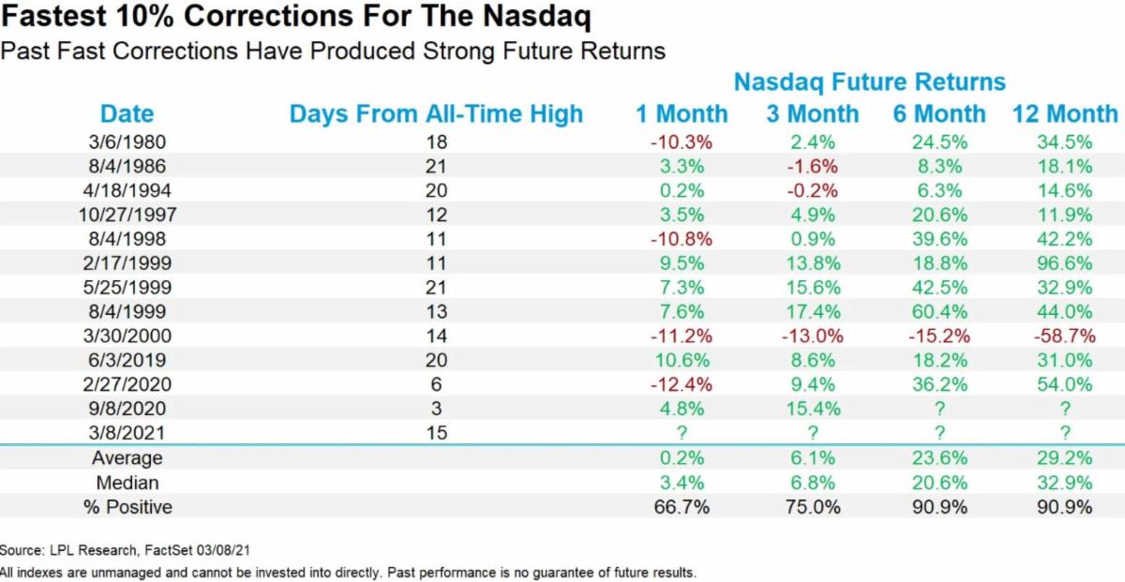Click the Average row label
The width and height of the screenshot is (1125, 582).
127,458
